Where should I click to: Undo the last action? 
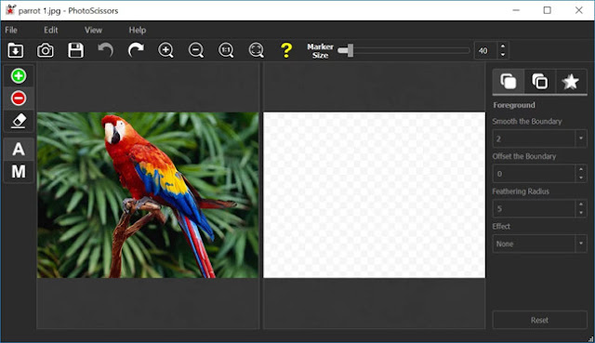point(105,50)
